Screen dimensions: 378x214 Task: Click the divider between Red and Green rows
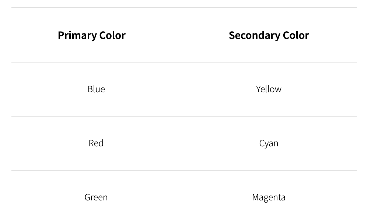184,170
